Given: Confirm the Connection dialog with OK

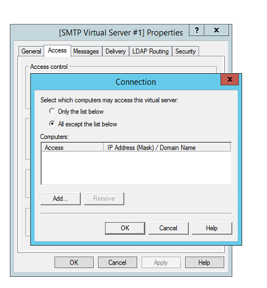Looking at the screenshot, I should point(125,228).
